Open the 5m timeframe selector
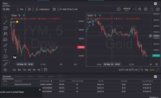 click(22, 9)
